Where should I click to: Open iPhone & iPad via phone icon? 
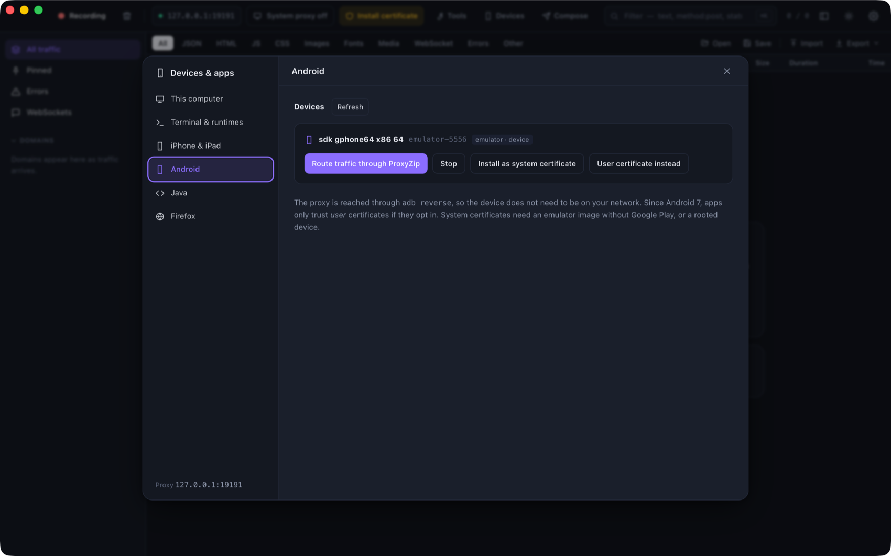click(x=160, y=146)
